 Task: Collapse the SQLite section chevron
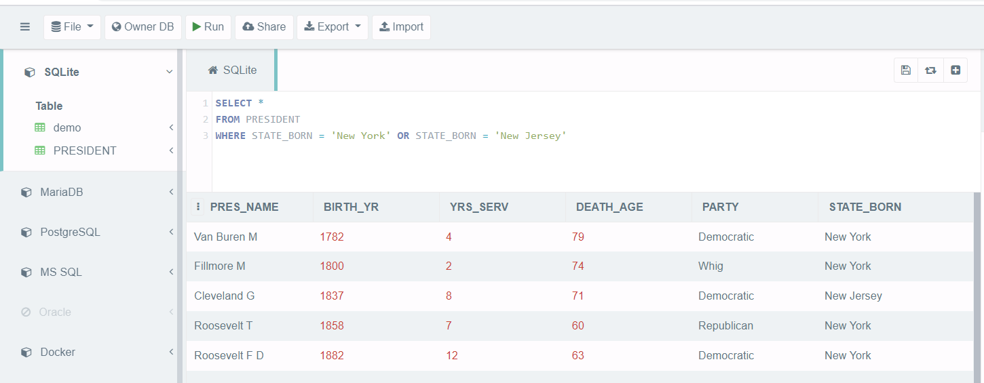point(169,72)
